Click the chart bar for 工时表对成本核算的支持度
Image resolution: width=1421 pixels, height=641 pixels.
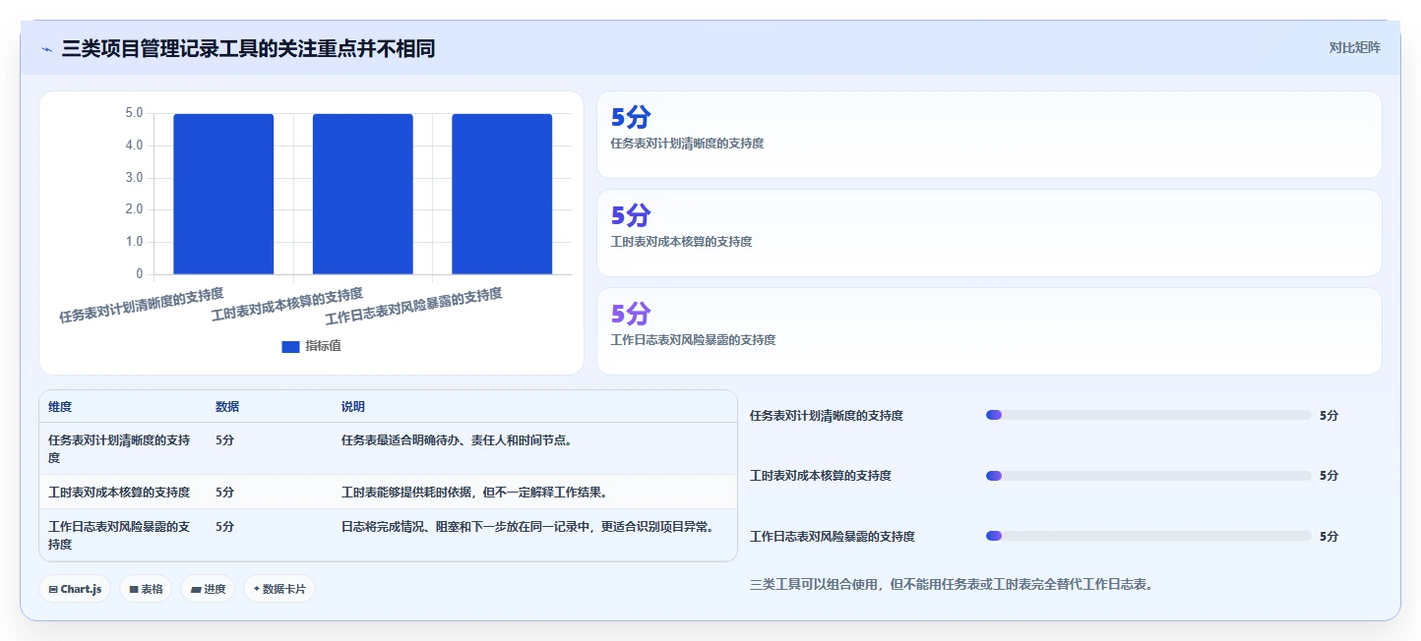click(363, 194)
